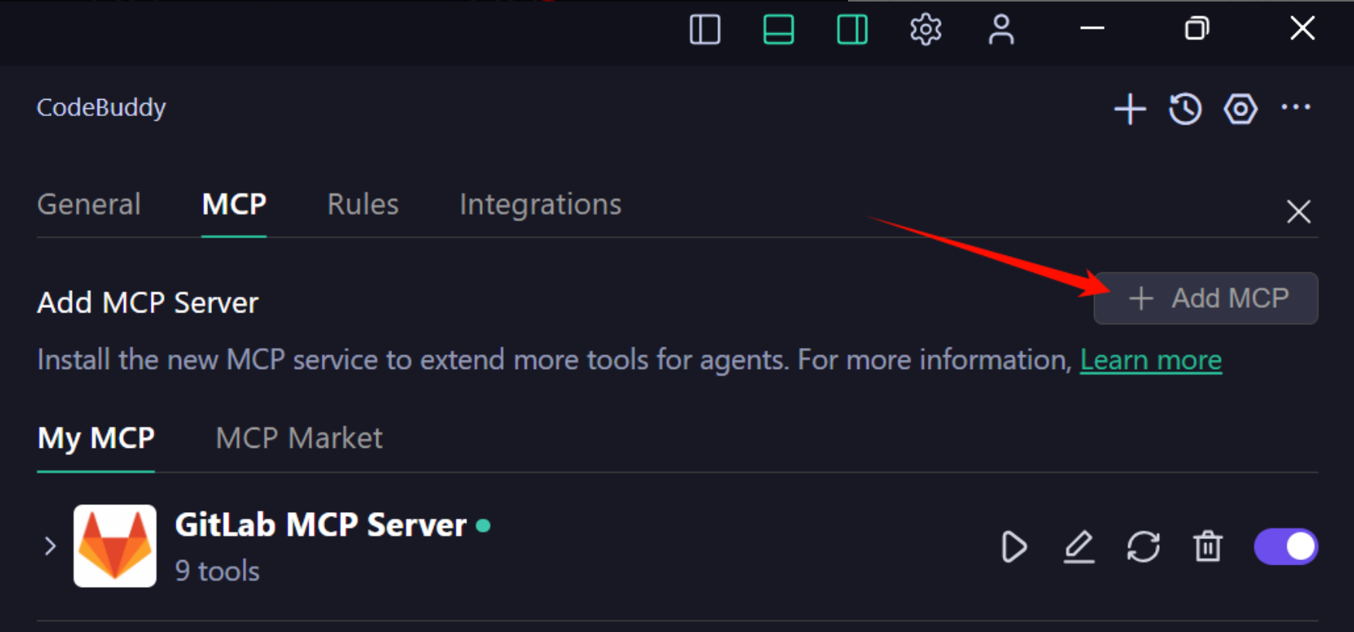Open CodeBuddy chat history
The image size is (1354, 632).
tap(1185, 109)
